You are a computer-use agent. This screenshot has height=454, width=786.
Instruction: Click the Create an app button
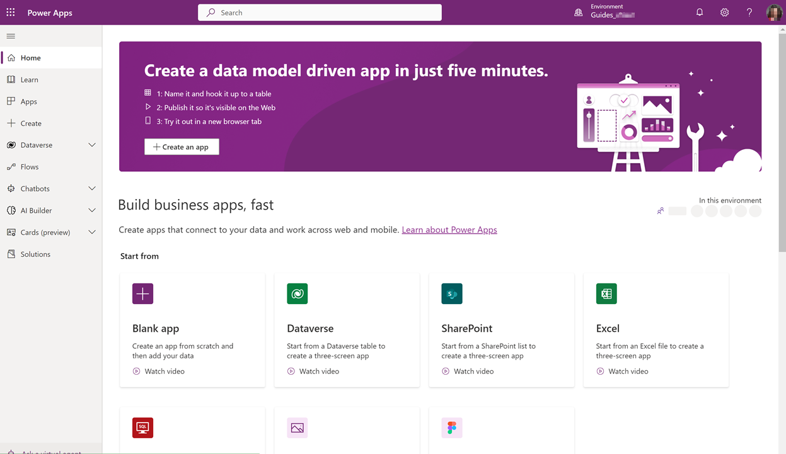182,147
